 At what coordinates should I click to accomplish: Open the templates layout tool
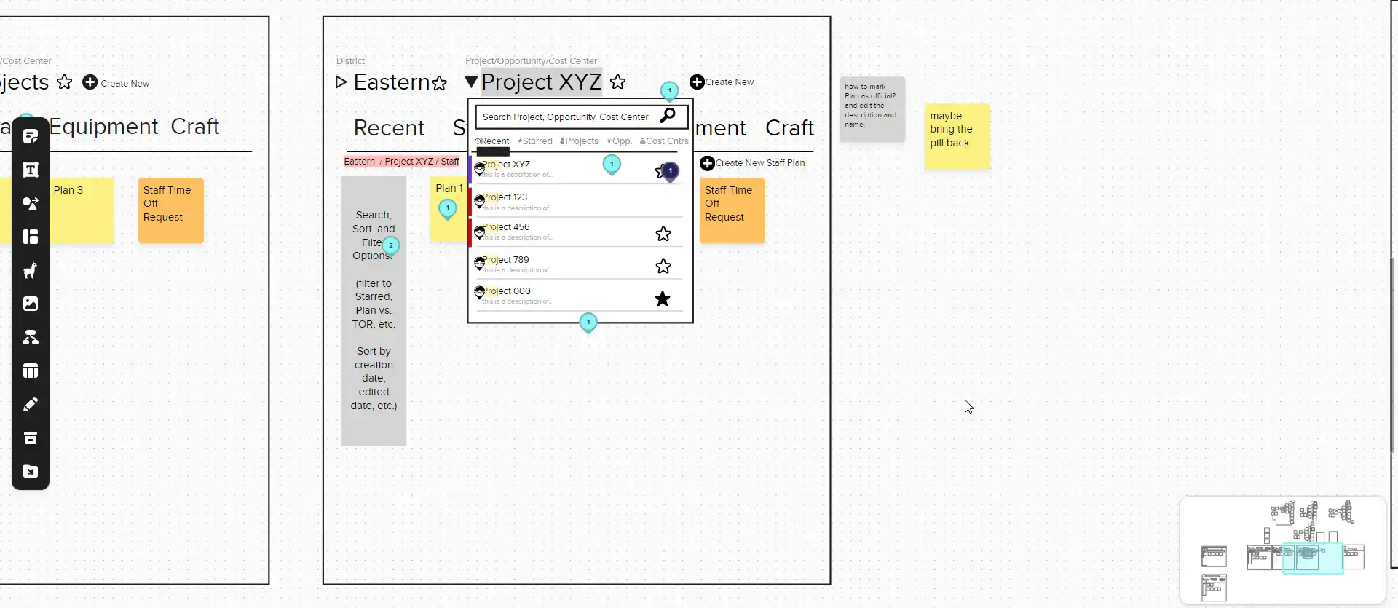point(31,237)
